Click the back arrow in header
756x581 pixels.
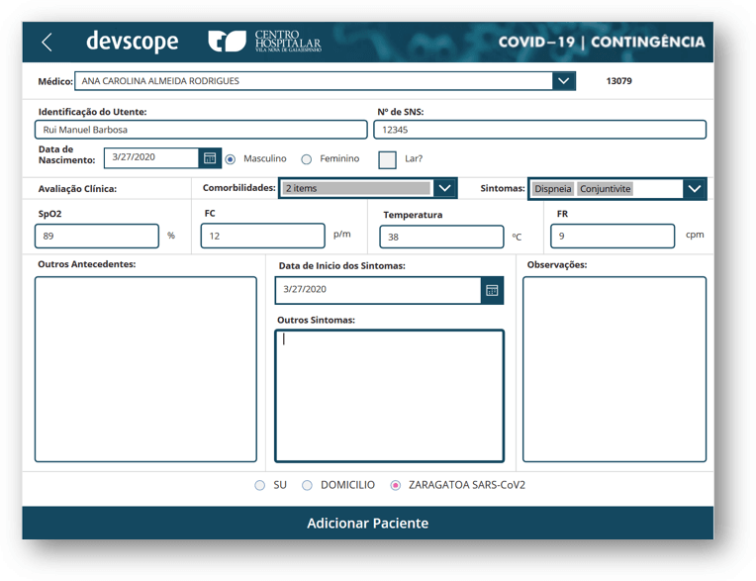click(47, 42)
